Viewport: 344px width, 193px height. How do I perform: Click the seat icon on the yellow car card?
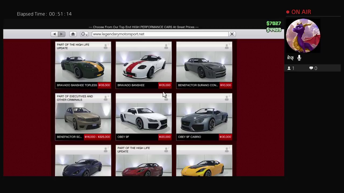[x=227, y=150]
